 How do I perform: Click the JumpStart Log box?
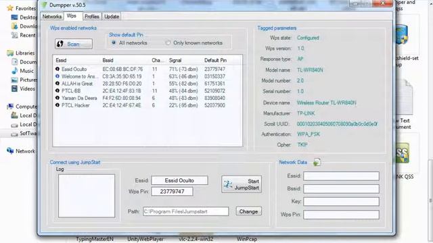(87, 196)
